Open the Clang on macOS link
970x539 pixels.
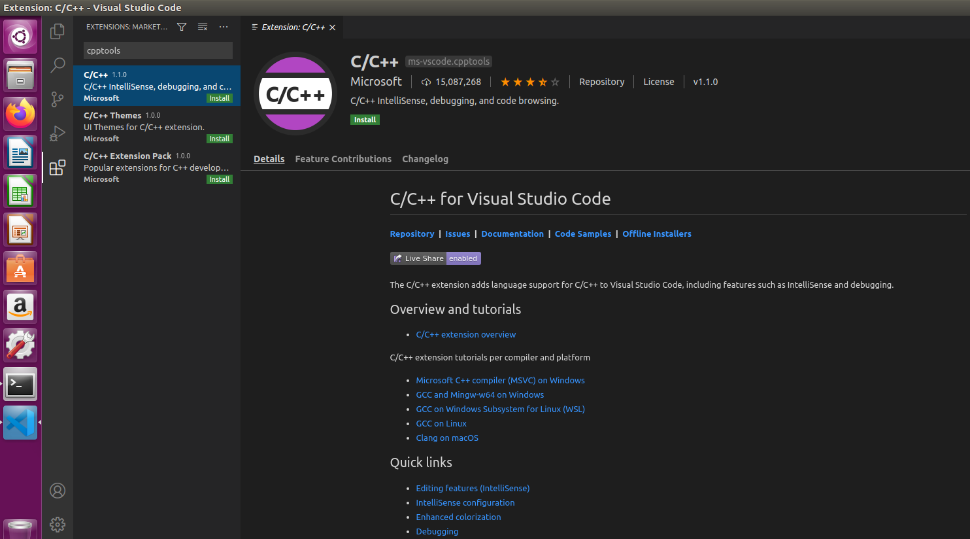pos(447,438)
